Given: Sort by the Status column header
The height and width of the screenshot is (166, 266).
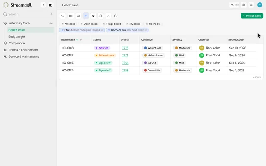Looking at the screenshot, I should coord(97,40).
